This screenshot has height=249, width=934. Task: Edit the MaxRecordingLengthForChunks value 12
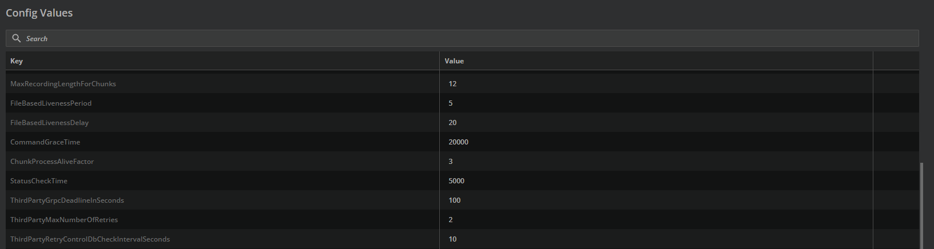pyautogui.click(x=452, y=84)
